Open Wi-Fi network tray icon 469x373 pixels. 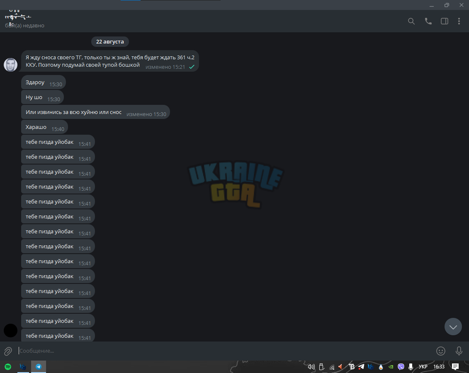pos(332,367)
